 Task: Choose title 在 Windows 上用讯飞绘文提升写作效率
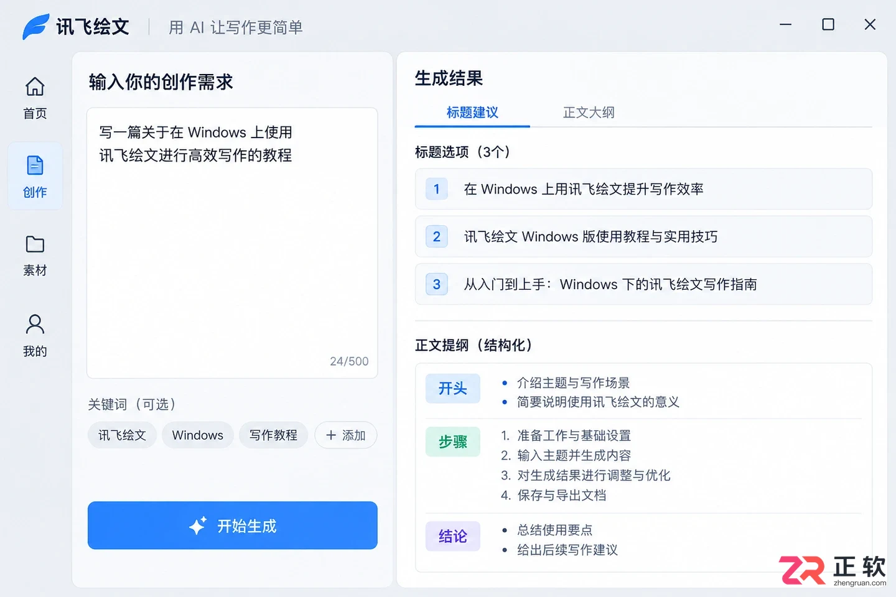pyautogui.click(x=643, y=189)
